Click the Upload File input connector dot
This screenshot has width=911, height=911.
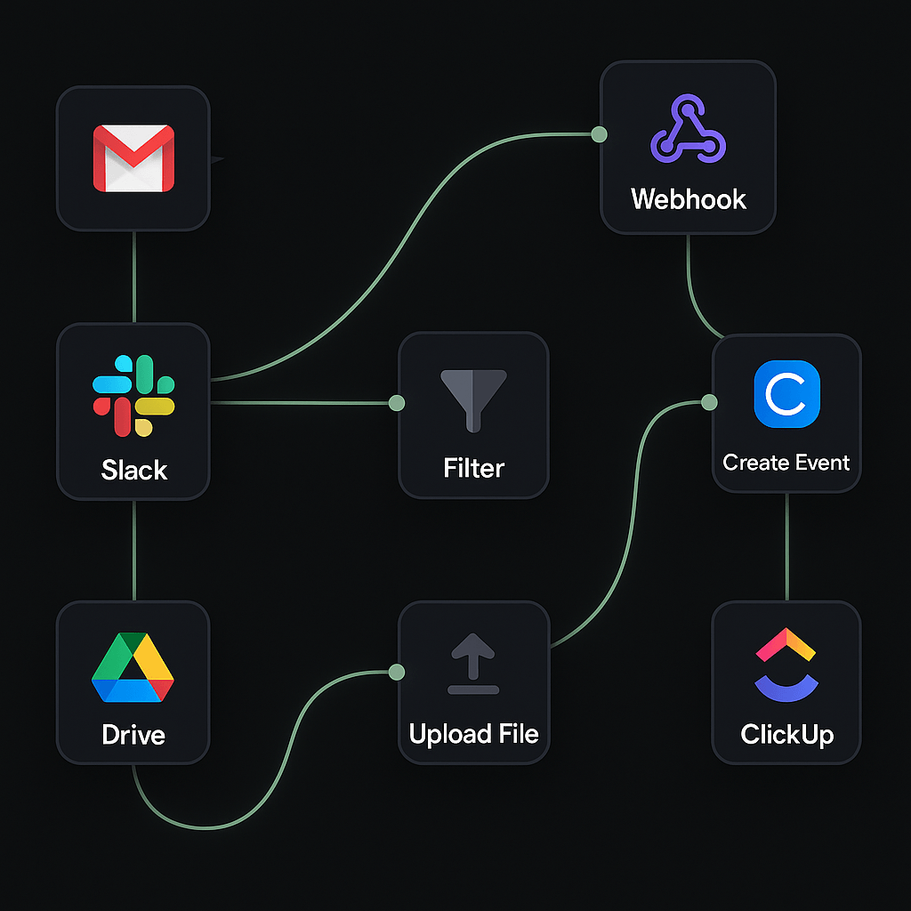396,673
